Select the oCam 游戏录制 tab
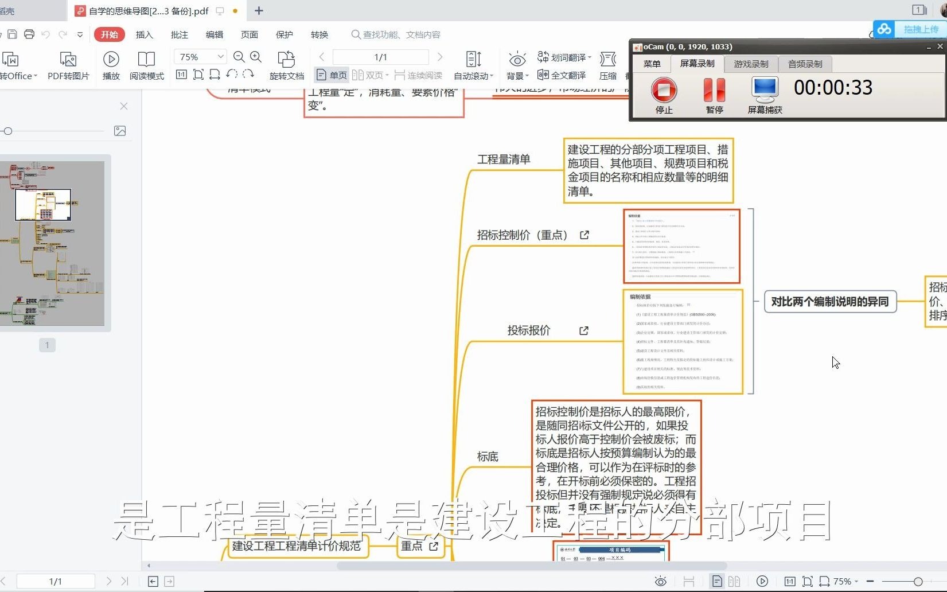The width and height of the screenshot is (947, 592). [x=751, y=64]
